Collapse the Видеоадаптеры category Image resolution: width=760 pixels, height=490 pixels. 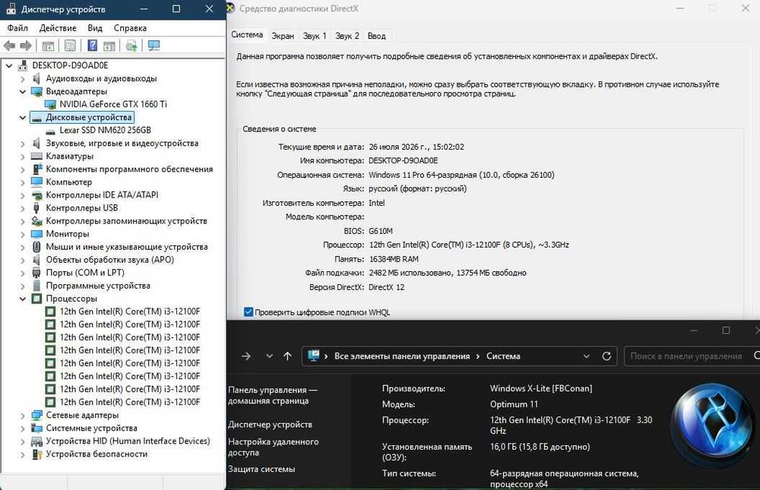point(22,91)
